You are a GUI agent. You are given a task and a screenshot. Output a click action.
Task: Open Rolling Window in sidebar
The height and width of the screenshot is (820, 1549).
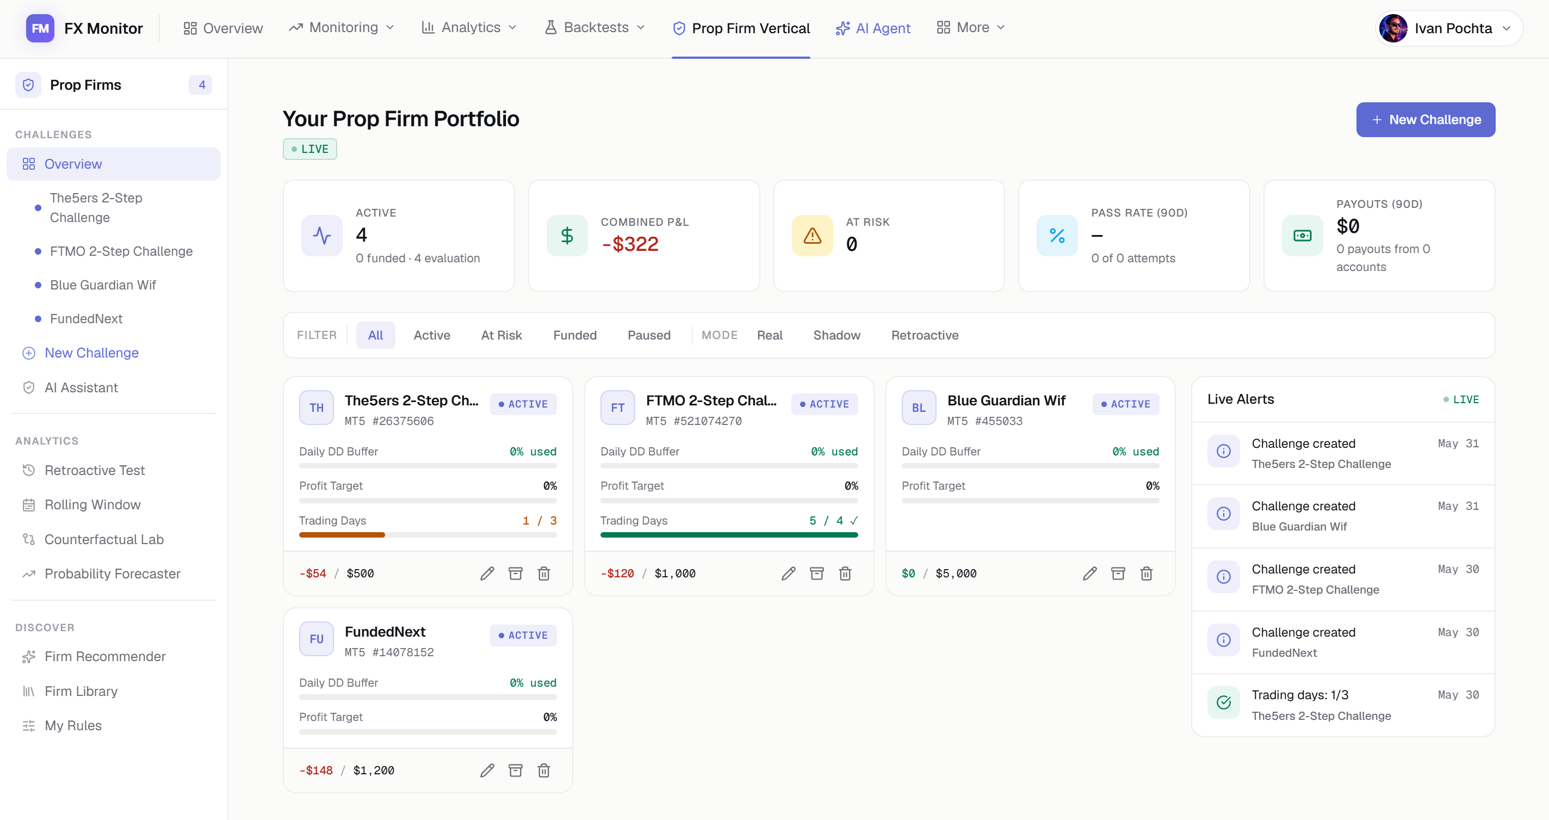114,505
